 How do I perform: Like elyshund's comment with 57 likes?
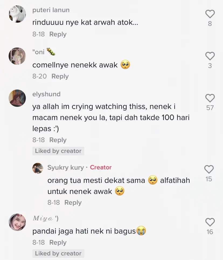pyautogui.click(x=210, y=98)
